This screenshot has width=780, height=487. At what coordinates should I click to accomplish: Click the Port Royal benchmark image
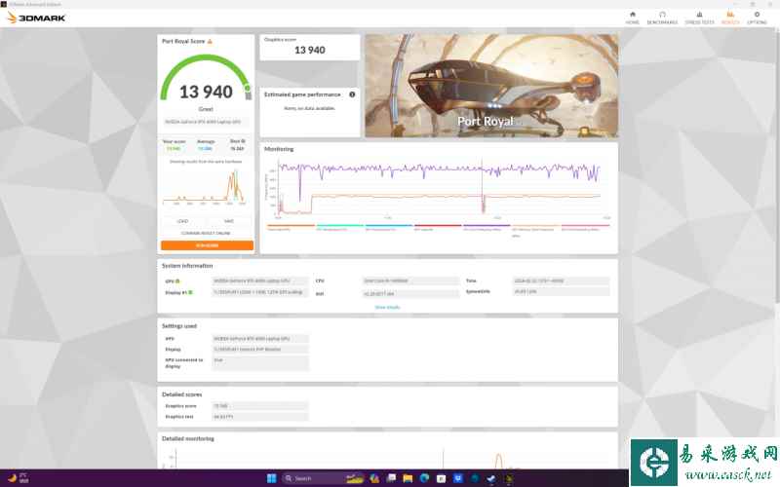coord(491,86)
